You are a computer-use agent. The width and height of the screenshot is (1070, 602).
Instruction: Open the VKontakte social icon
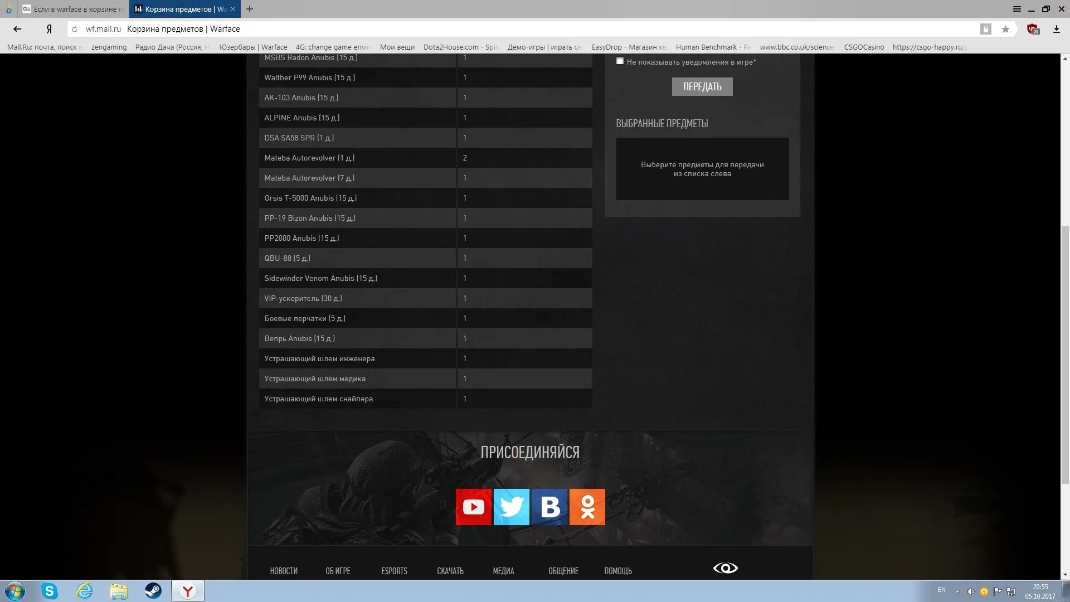[549, 507]
